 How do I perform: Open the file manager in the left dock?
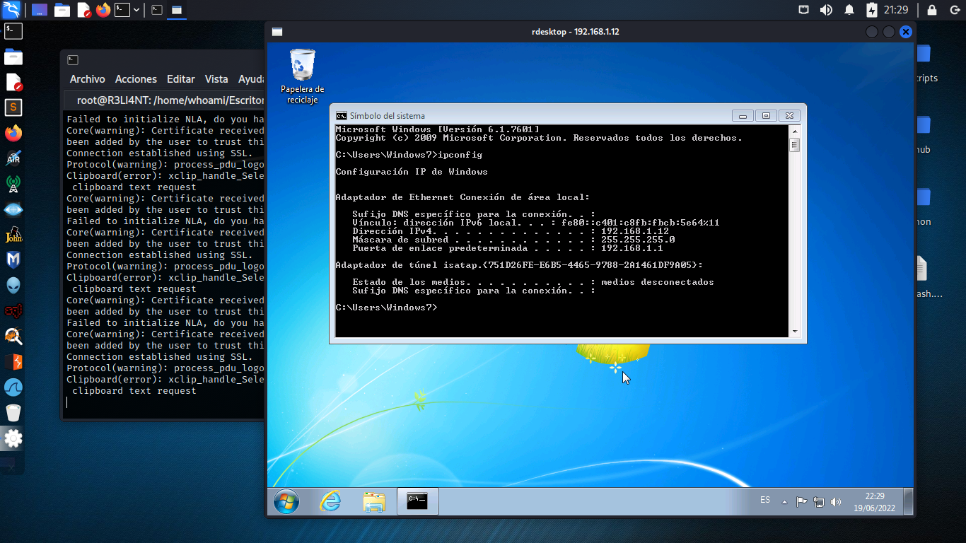(13, 57)
